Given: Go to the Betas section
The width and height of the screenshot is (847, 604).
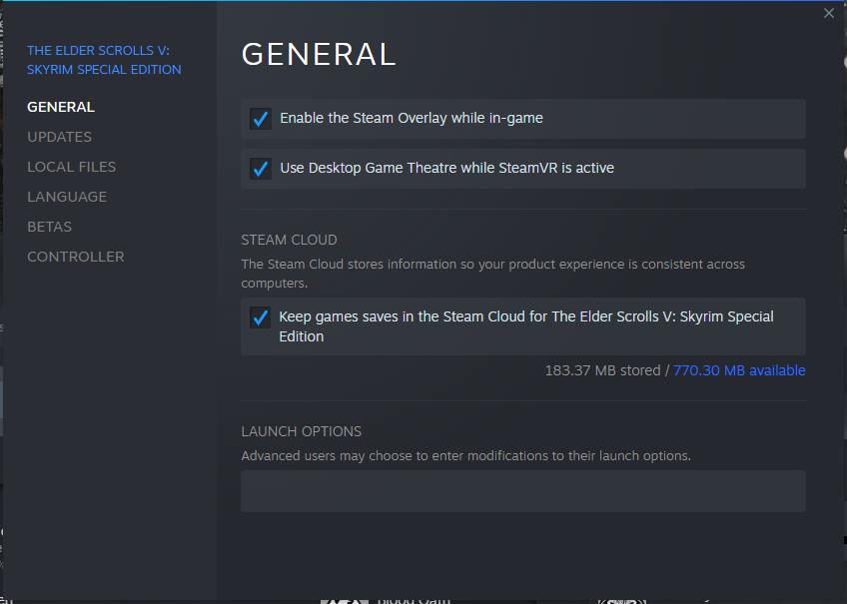Looking at the screenshot, I should (49, 227).
